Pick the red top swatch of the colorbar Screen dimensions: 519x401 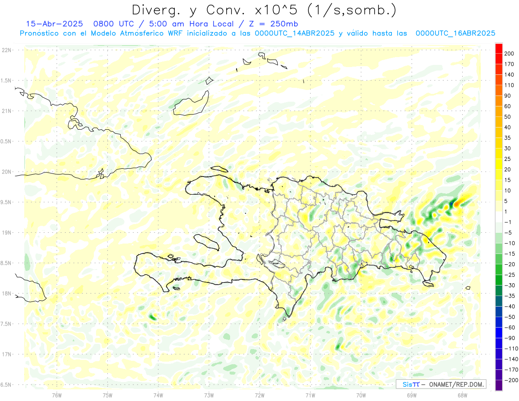click(499, 48)
